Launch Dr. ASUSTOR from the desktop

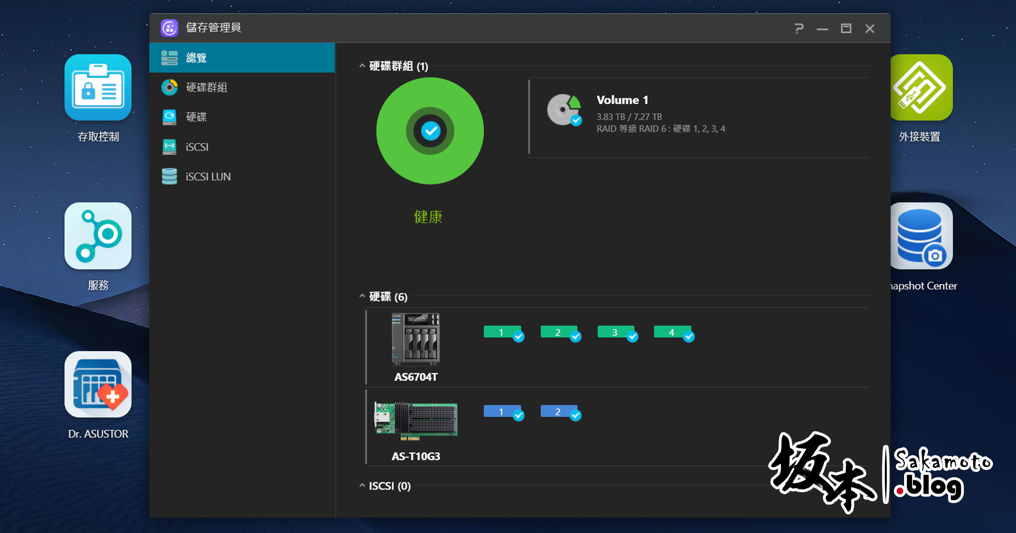coord(98,384)
